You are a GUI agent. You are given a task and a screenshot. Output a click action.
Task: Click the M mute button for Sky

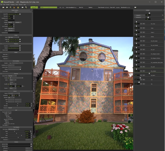coord(144,84)
